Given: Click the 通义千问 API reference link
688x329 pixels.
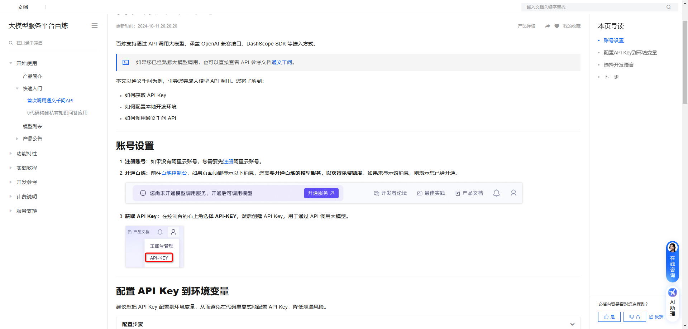Looking at the screenshot, I should [282, 62].
